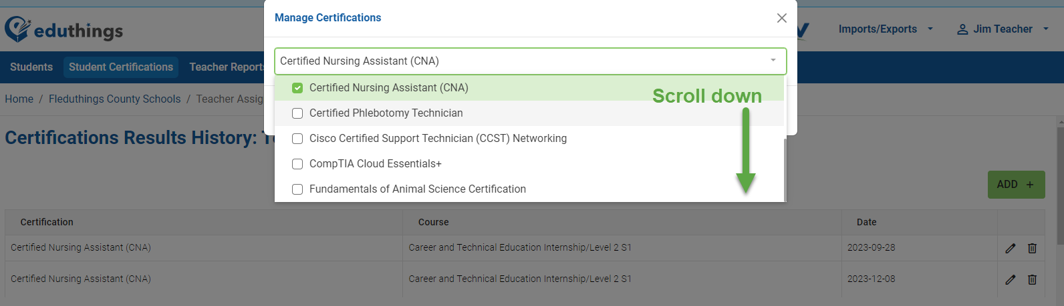Check Certified Phlebotomy Technician option
Screen dimensions: 1064x306
coord(297,113)
